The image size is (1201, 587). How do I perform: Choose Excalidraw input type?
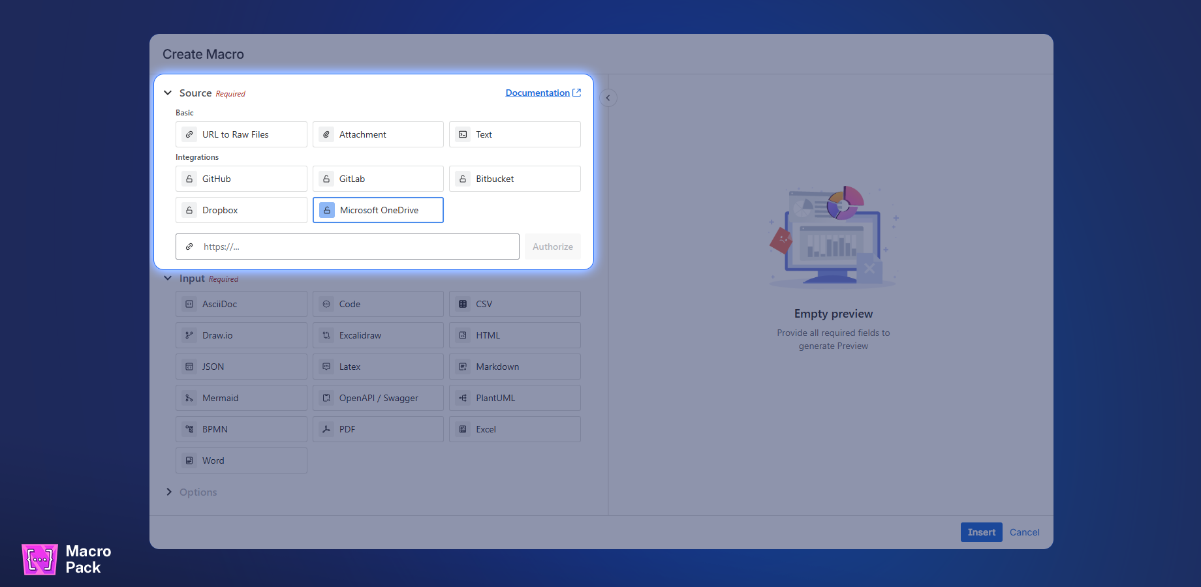pyautogui.click(x=378, y=335)
